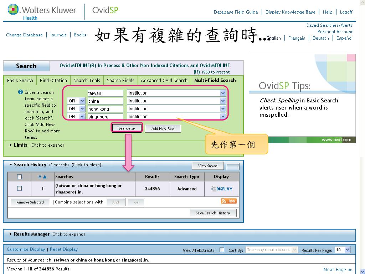
Task: Enable the View All Abstracts checkbox
Action: coord(222,250)
